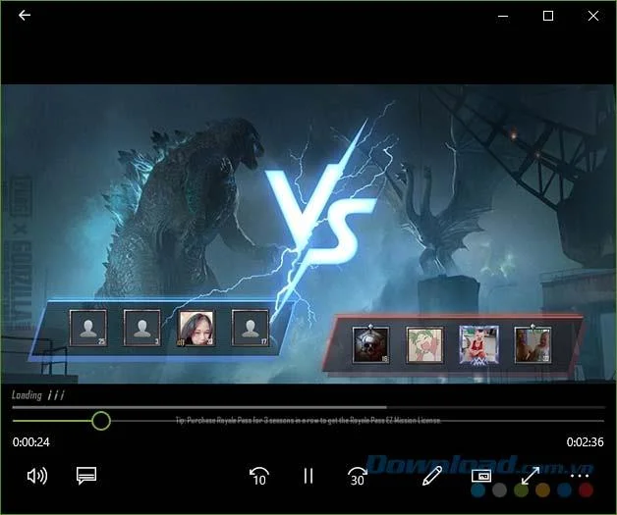Open the three-dot more options menu
This screenshot has height=515, width=617.
click(x=580, y=476)
